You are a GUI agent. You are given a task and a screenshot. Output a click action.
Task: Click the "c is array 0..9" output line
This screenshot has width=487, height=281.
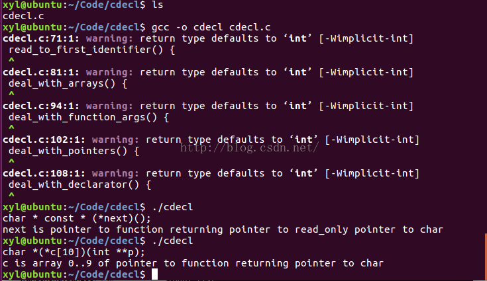click(192, 263)
